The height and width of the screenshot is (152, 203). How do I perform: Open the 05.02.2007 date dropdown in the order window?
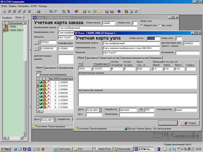[x=54, y=120]
